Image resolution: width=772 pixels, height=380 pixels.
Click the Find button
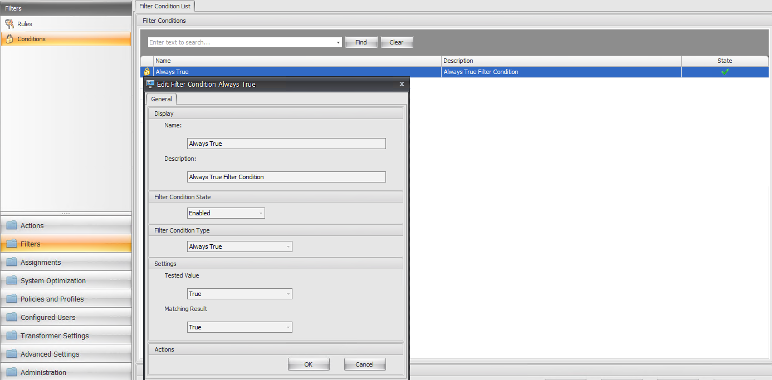[361, 42]
